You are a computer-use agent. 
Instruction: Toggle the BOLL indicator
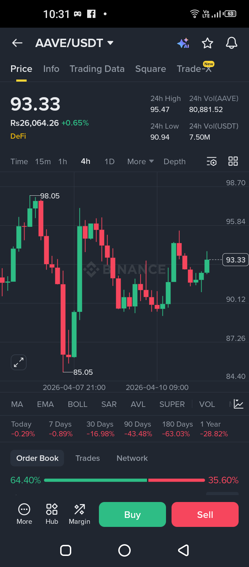(77, 404)
